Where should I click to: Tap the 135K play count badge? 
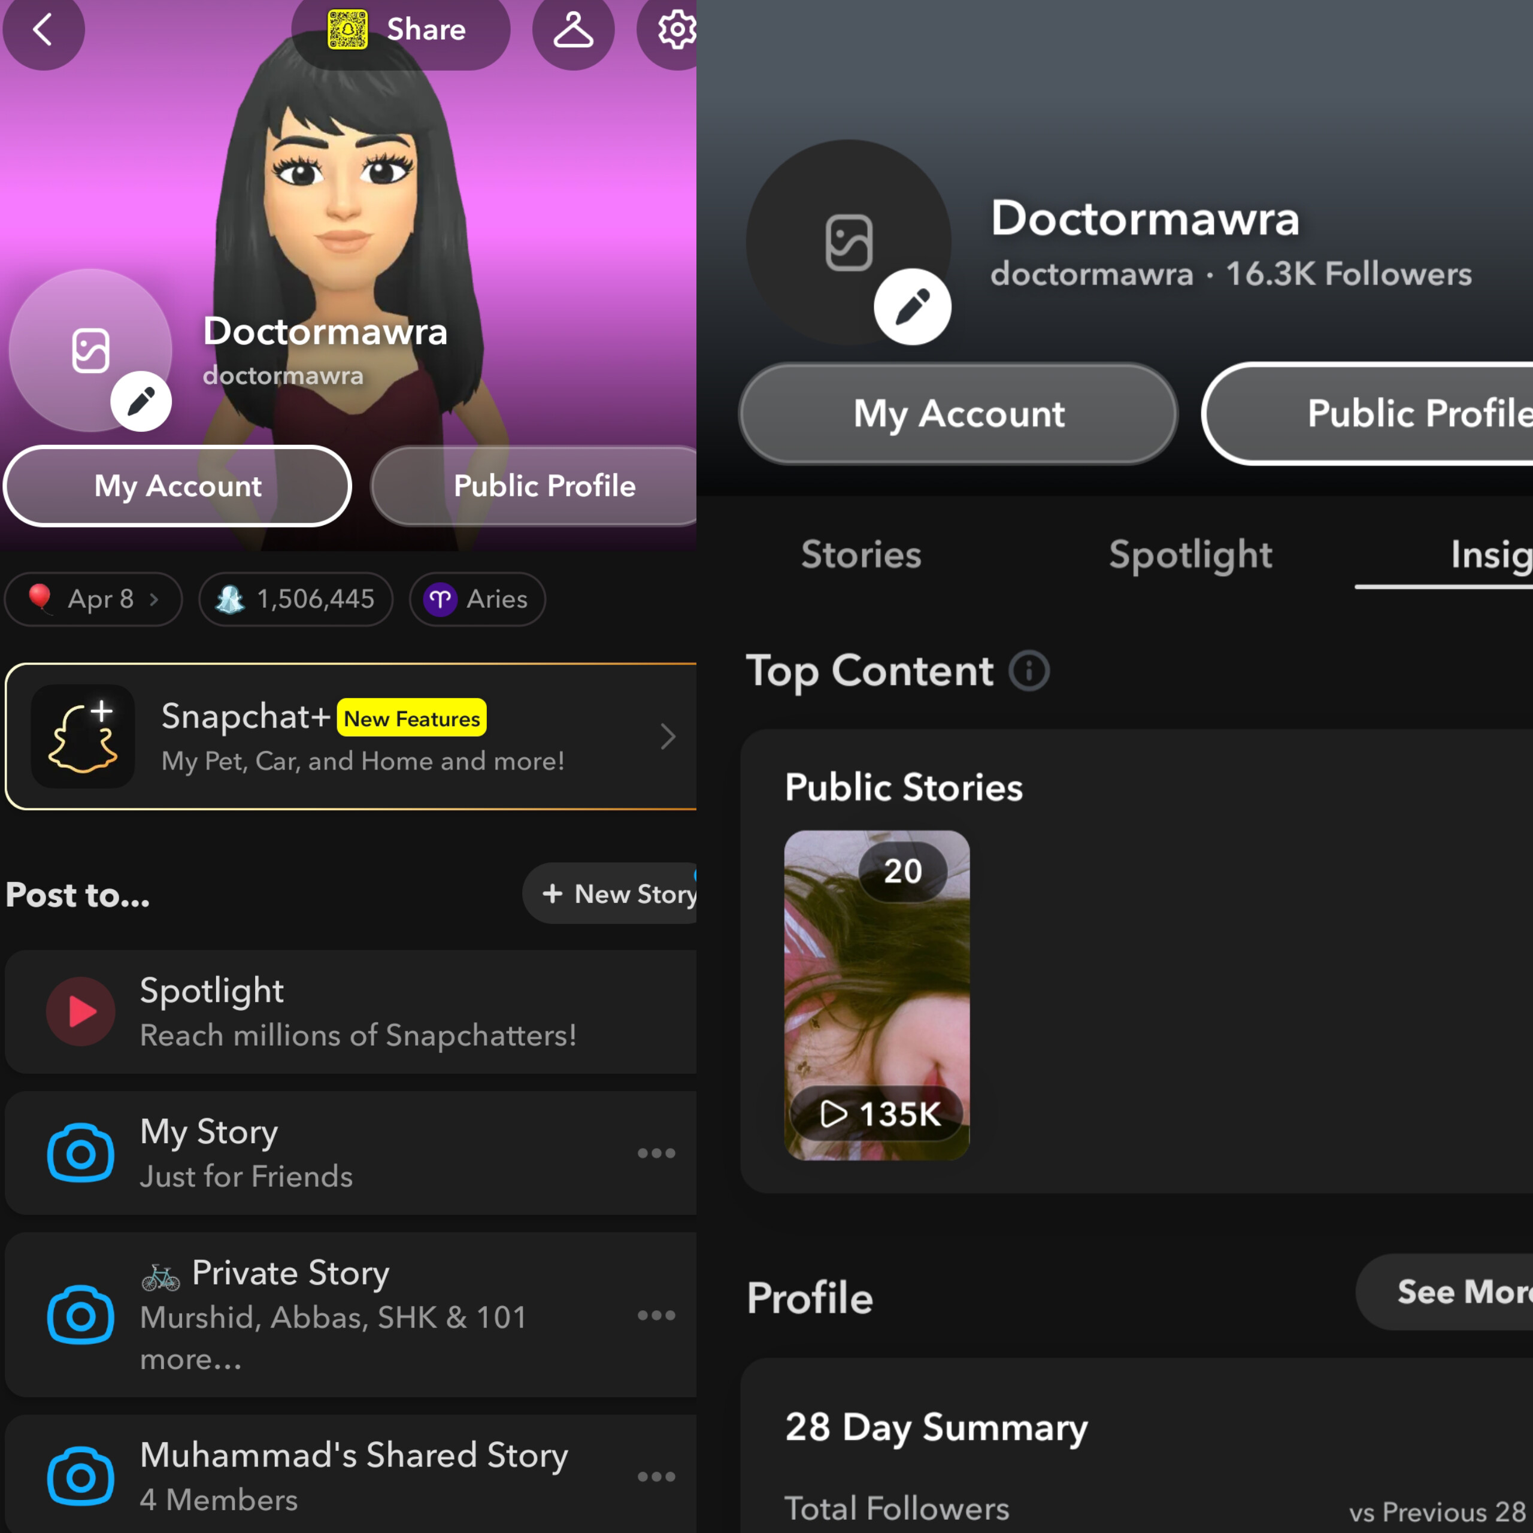(x=877, y=1113)
